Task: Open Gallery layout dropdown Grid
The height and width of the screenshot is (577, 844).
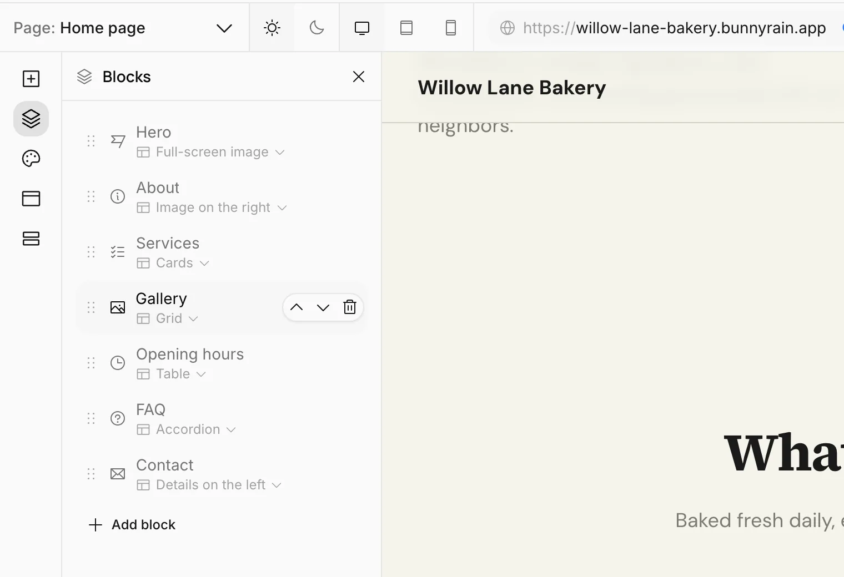Action: (168, 318)
